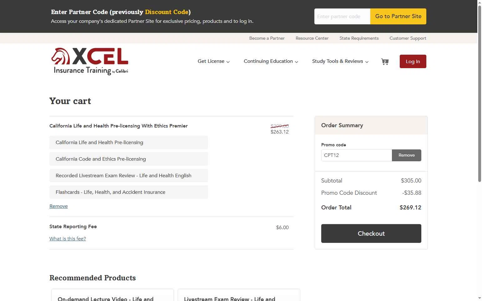Viewport: 482px width, 301px height.
Task: Expand the Get License menu
Action: click(214, 61)
